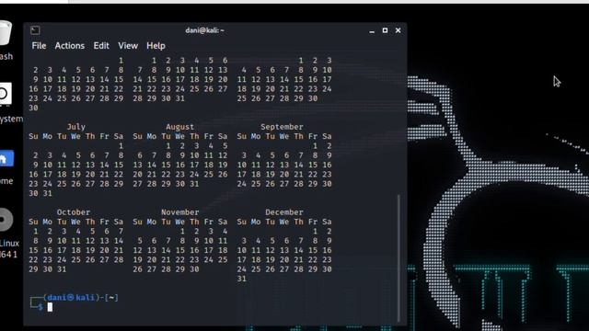The height and width of the screenshot is (331, 589).
Task: Click the terminal prompt cursor block
Action: point(50,307)
